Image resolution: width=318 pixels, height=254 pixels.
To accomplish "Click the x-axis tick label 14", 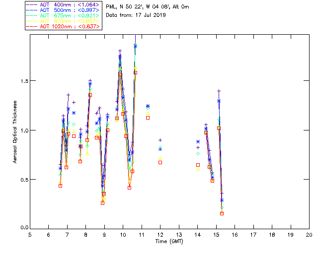I will click(198, 235).
